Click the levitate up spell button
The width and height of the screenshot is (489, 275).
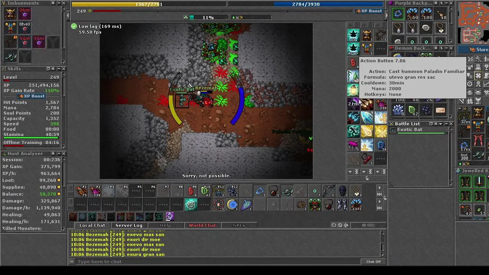click(353, 35)
